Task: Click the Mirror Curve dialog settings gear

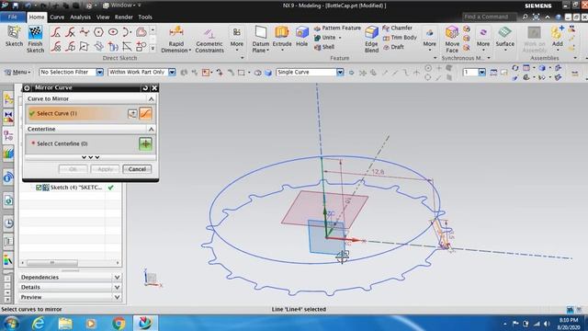Action: [27, 88]
